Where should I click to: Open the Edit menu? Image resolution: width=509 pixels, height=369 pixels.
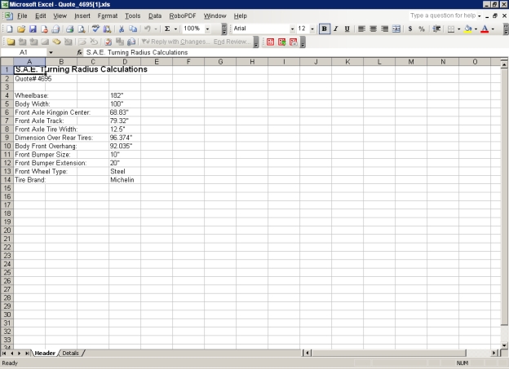pos(41,16)
